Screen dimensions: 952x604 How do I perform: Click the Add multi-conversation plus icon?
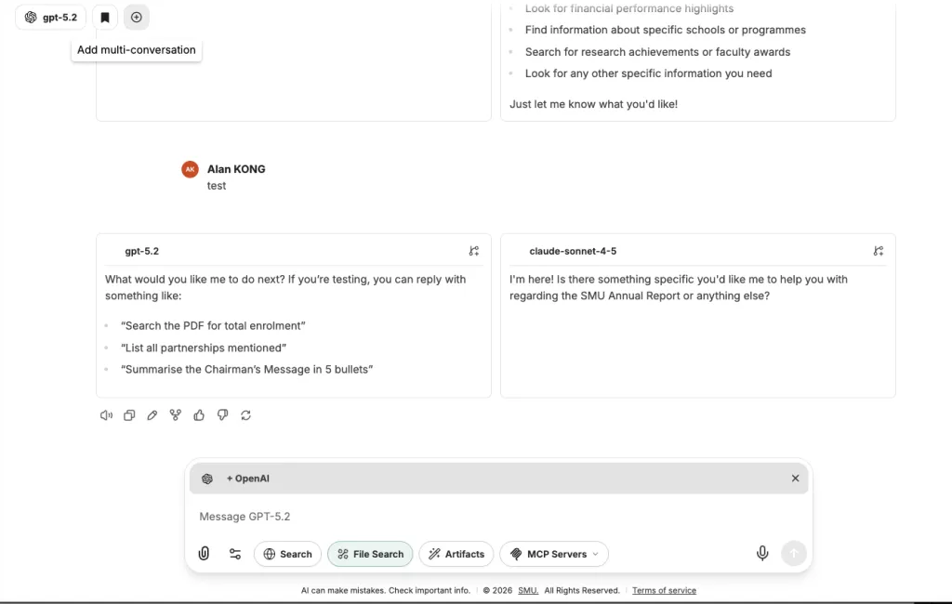137,17
